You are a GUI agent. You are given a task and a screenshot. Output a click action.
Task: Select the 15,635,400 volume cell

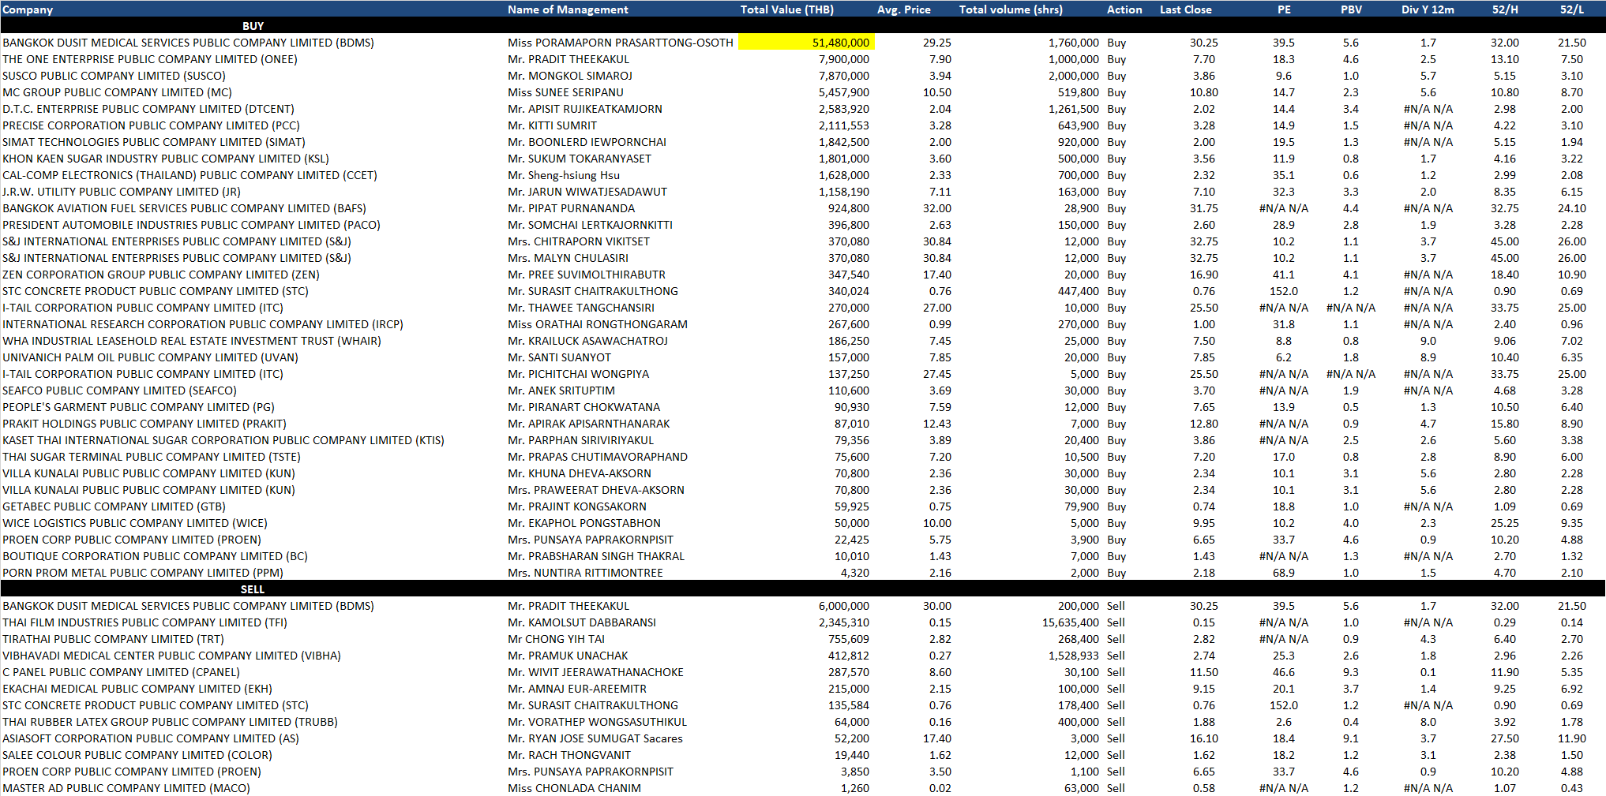[x=1070, y=622]
